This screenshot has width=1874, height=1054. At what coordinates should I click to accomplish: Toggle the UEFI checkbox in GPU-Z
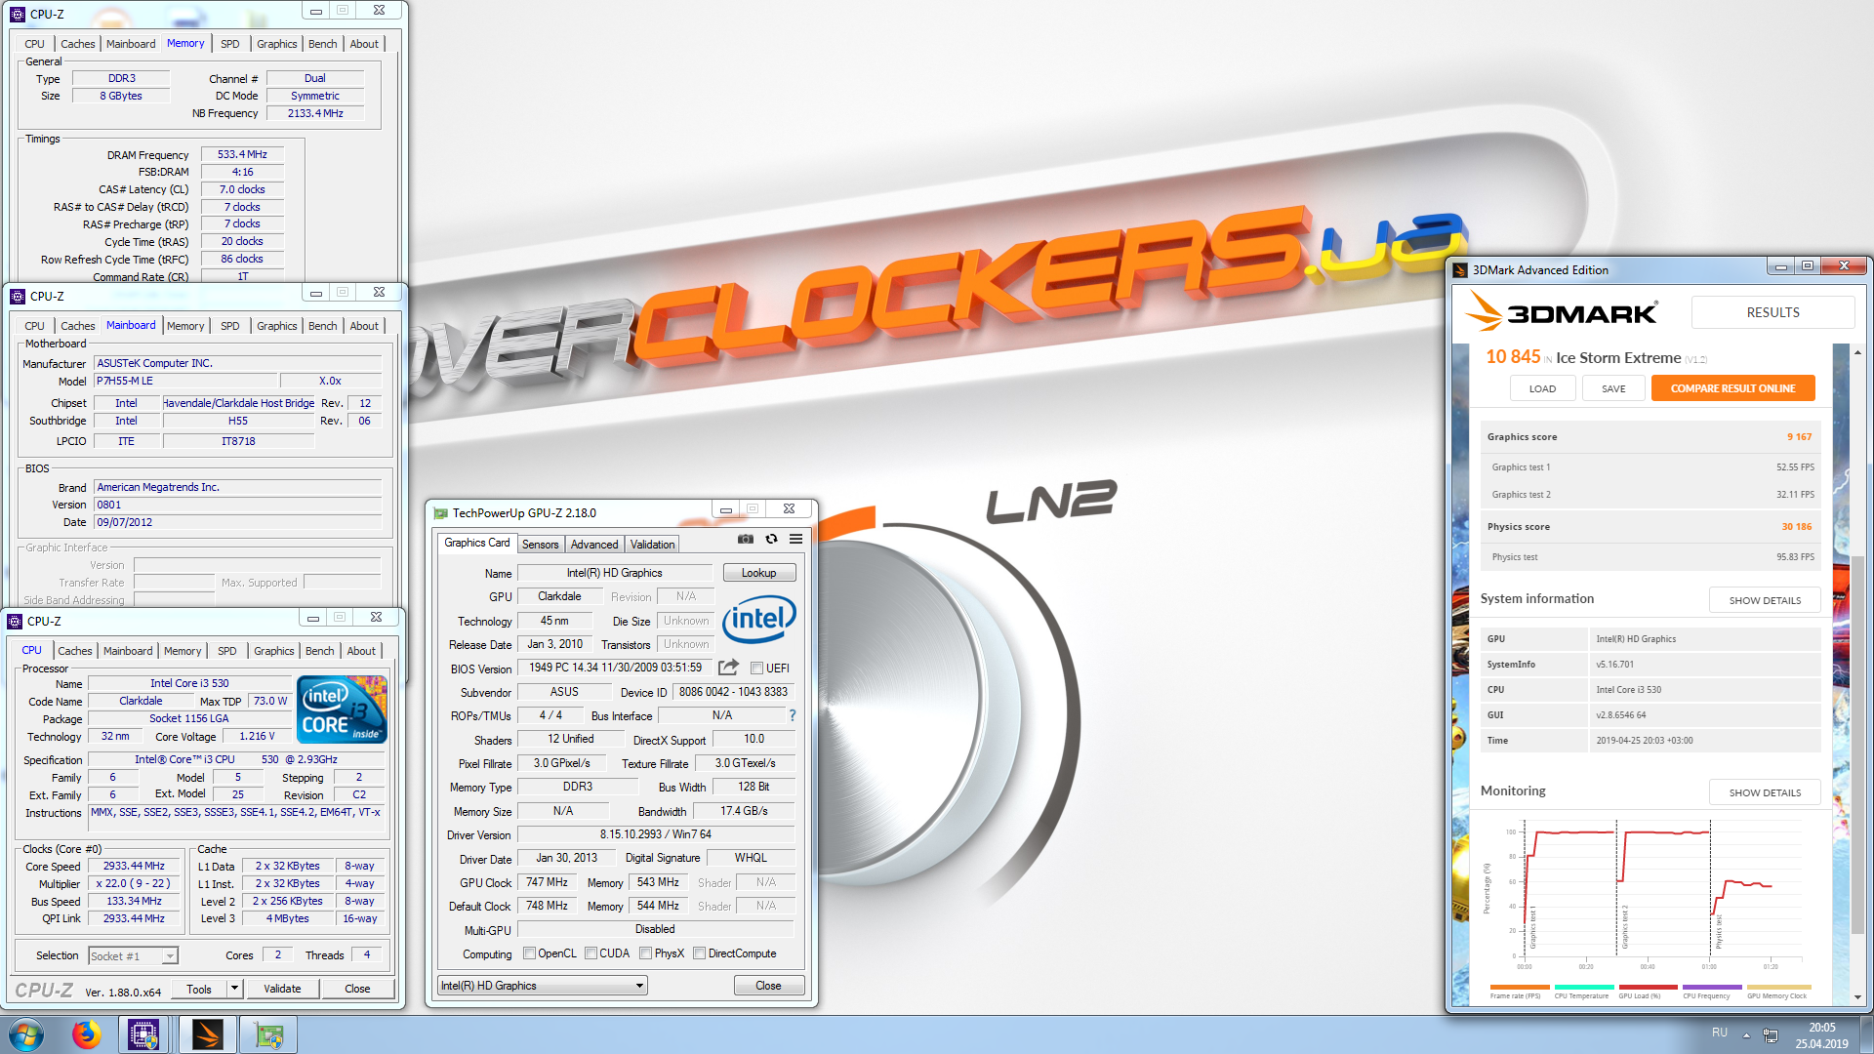coord(756,669)
